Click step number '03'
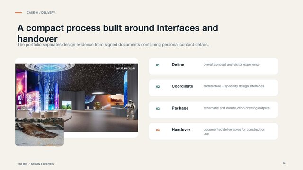The image size is (303, 170). (158, 109)
